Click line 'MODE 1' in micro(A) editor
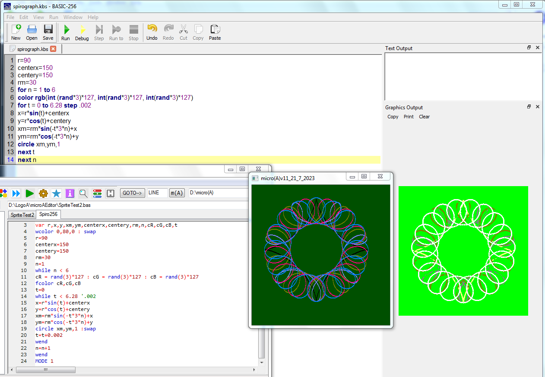 click(x=44, y=361)
